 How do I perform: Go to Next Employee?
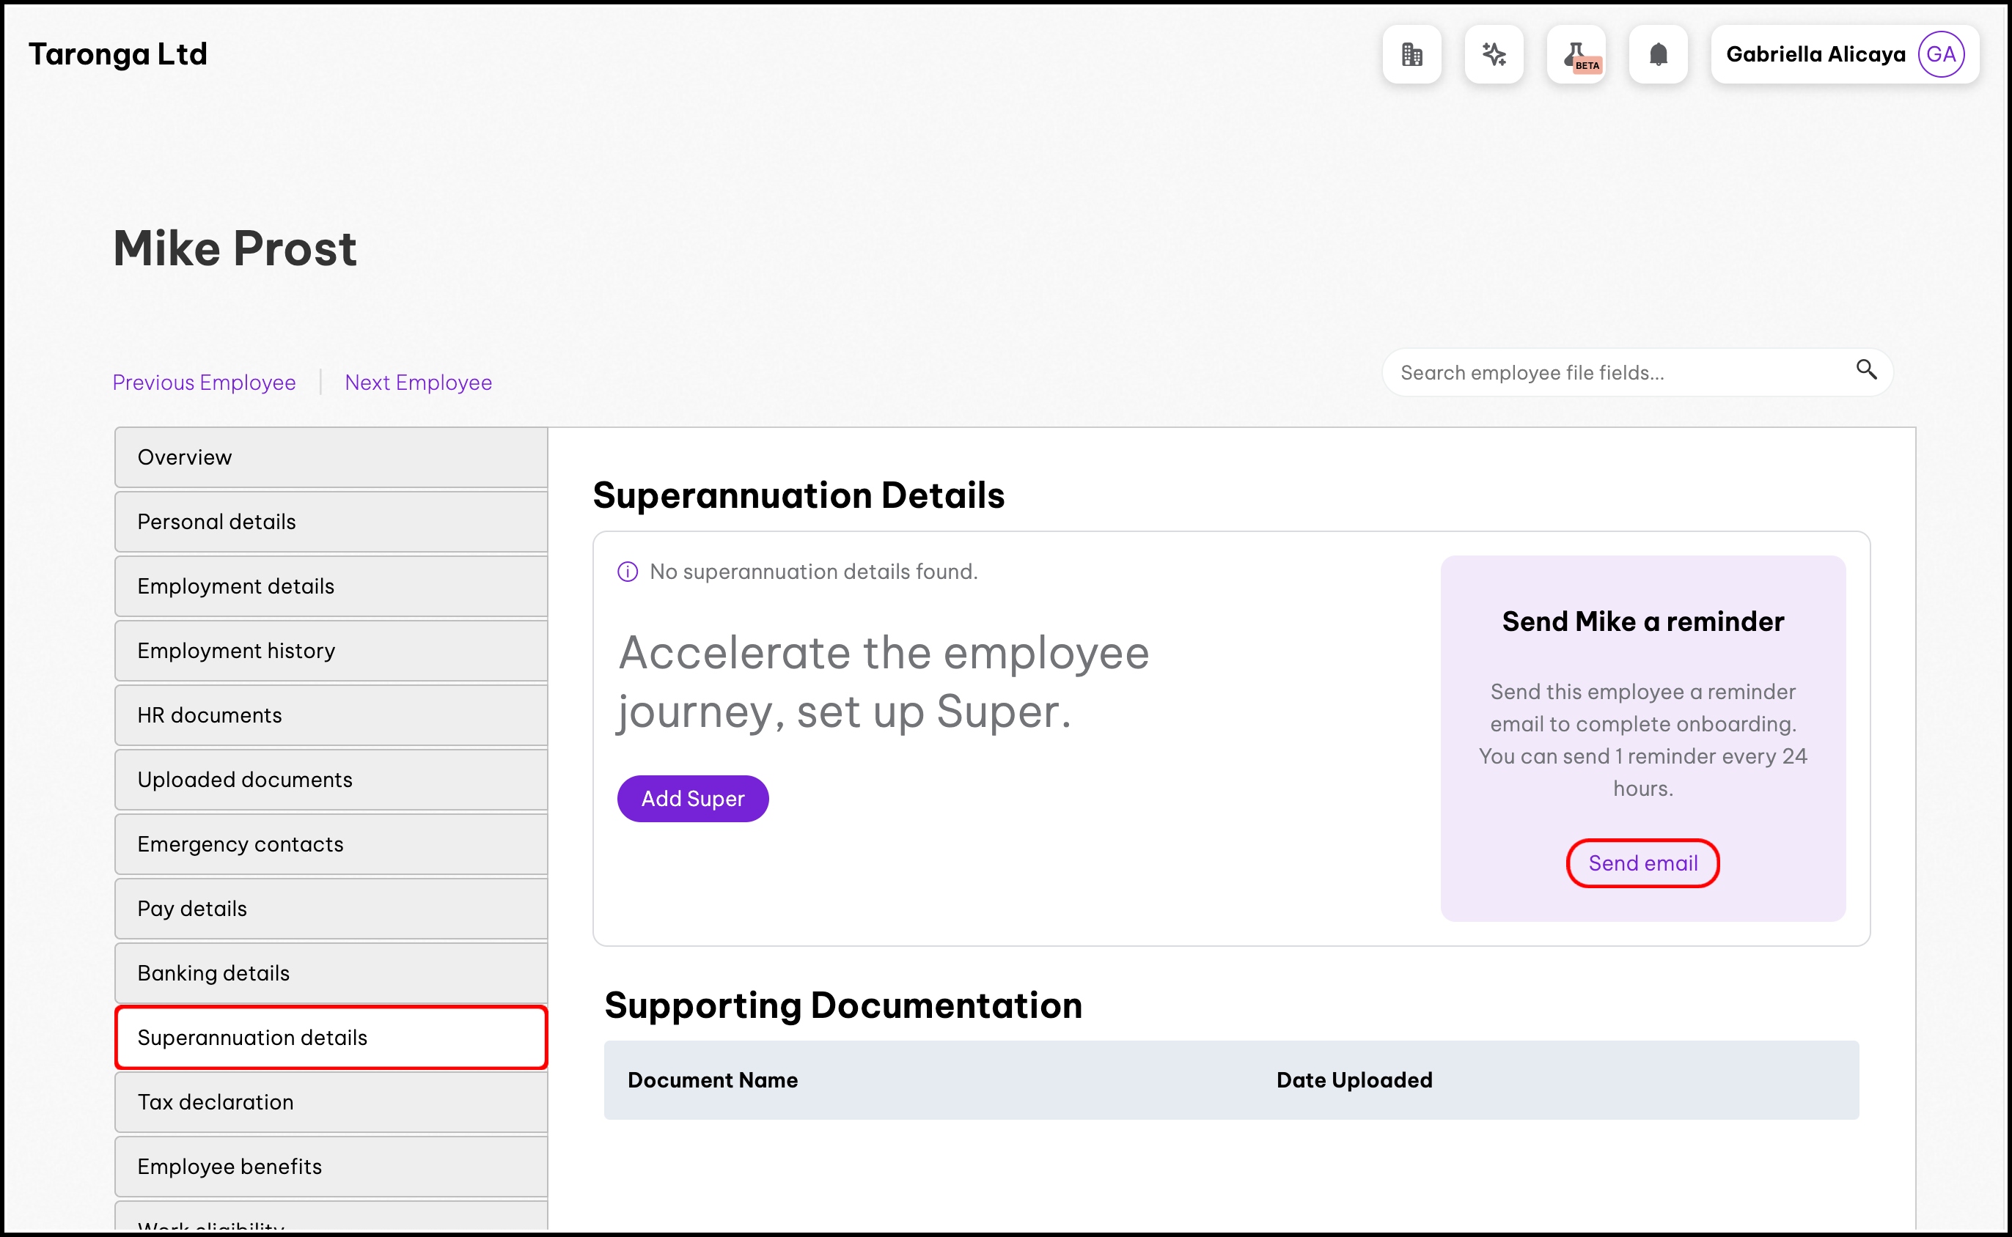pos(417,382)
